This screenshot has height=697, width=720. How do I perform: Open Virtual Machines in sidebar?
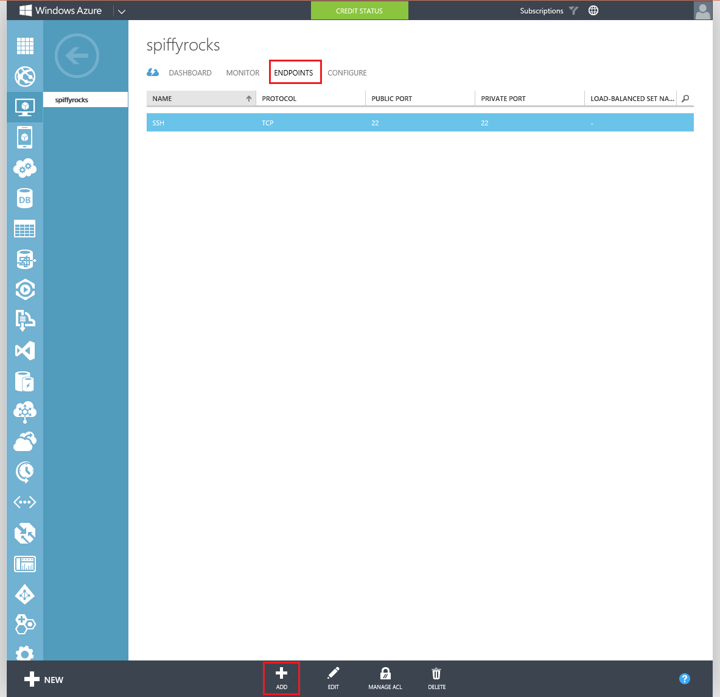coord(25,107)
